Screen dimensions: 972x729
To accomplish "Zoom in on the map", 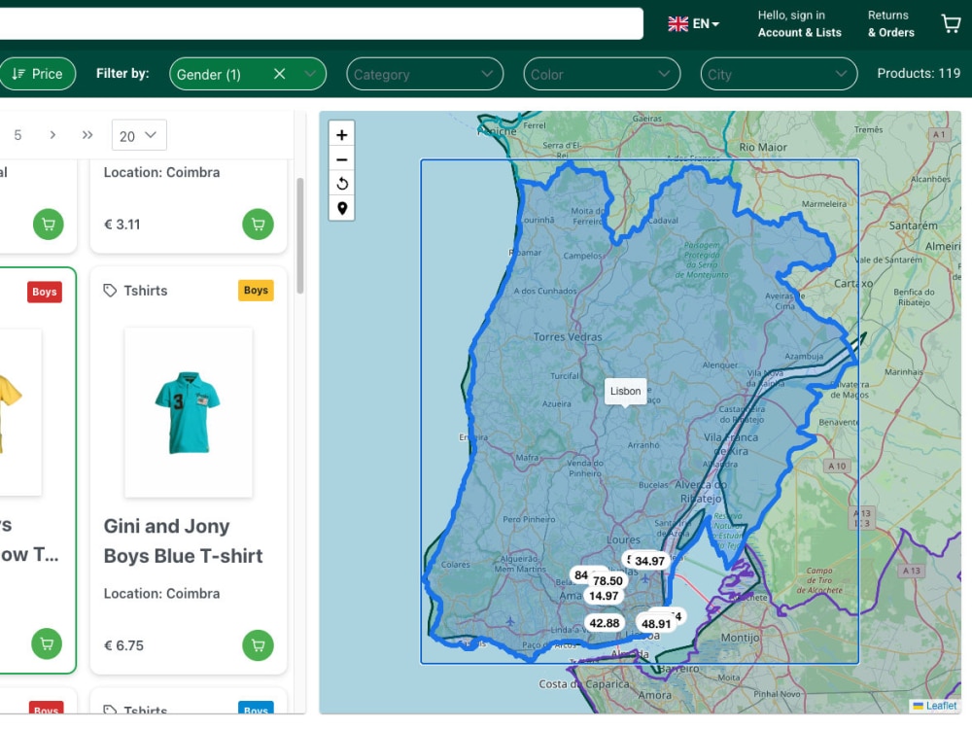I will pyautogui.click(x=341, y=134).
